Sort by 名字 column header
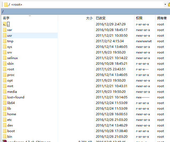Image resolution: width=170 pixels, height=142 pixels. point(6,18)
